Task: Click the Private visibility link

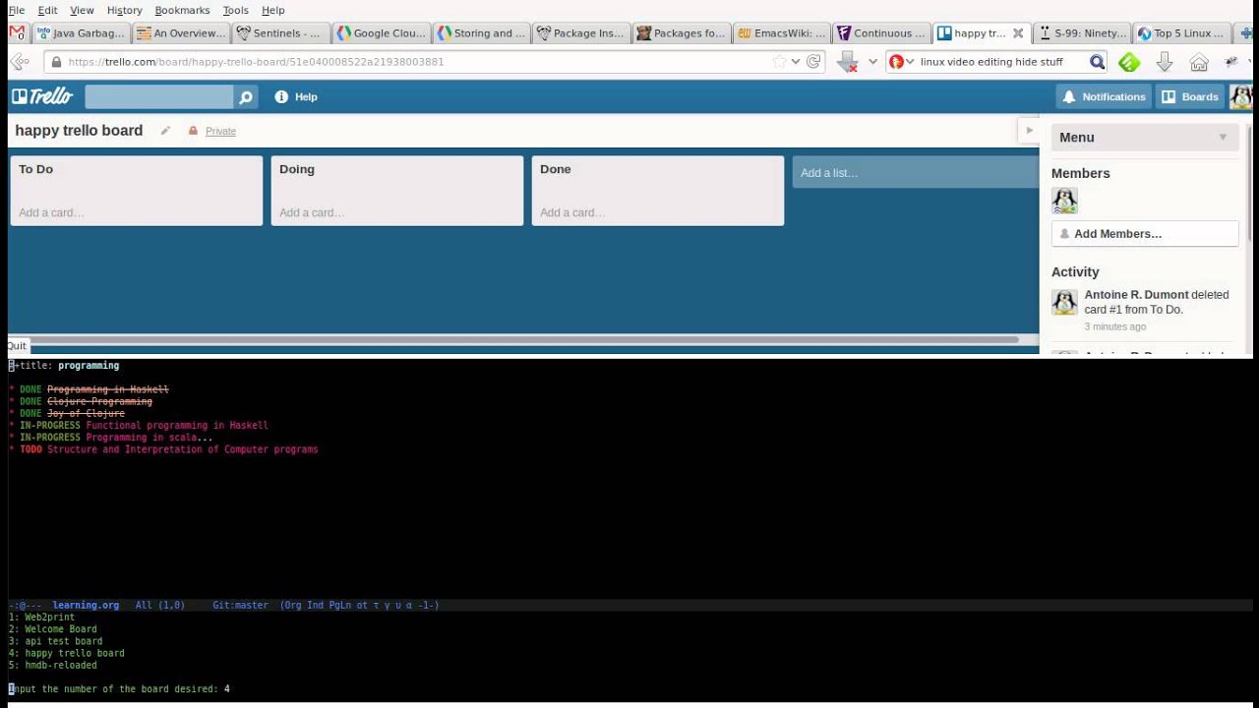Action: pos(220,131)
